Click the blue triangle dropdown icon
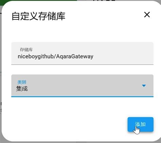Image resolution: width=161 pixels, height=143 pixels. coord(144,86)
